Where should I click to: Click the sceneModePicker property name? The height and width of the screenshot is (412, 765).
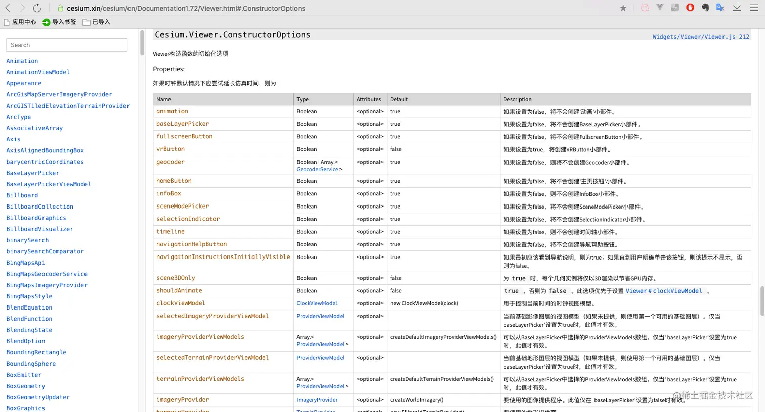click(x=183, y=206)
